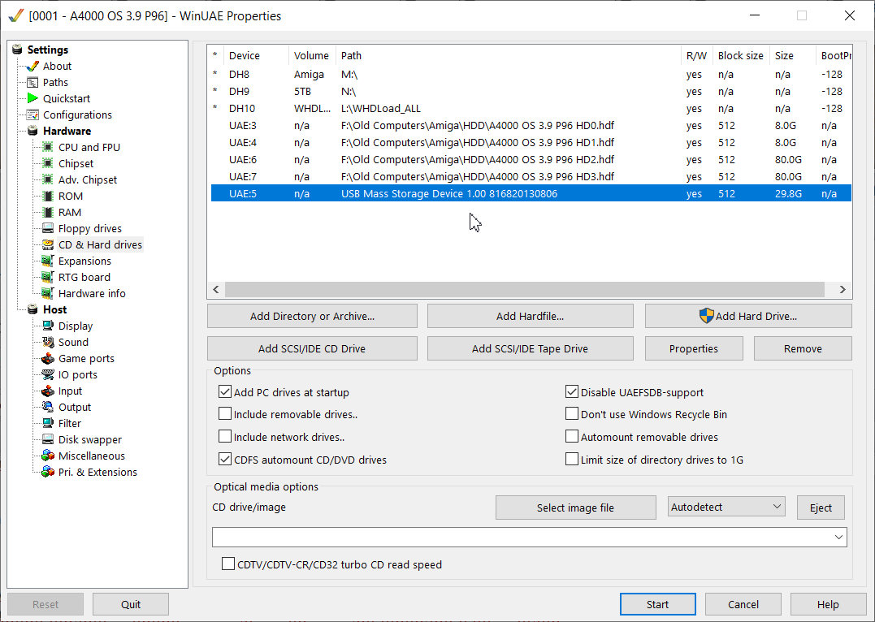Click Add SCSI/IDE CD Drive button
This screenshot has width=875, height=622.
coord(312,348)
